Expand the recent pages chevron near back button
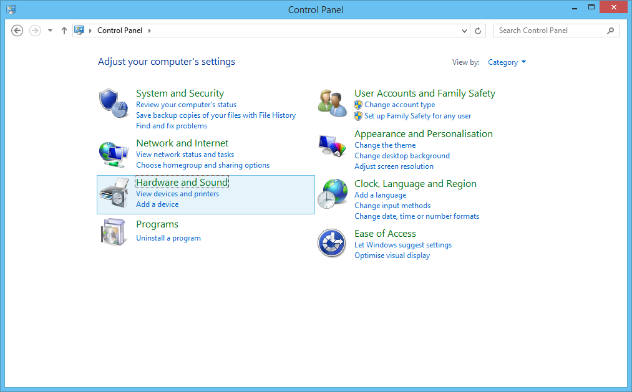 pos(50,30)
